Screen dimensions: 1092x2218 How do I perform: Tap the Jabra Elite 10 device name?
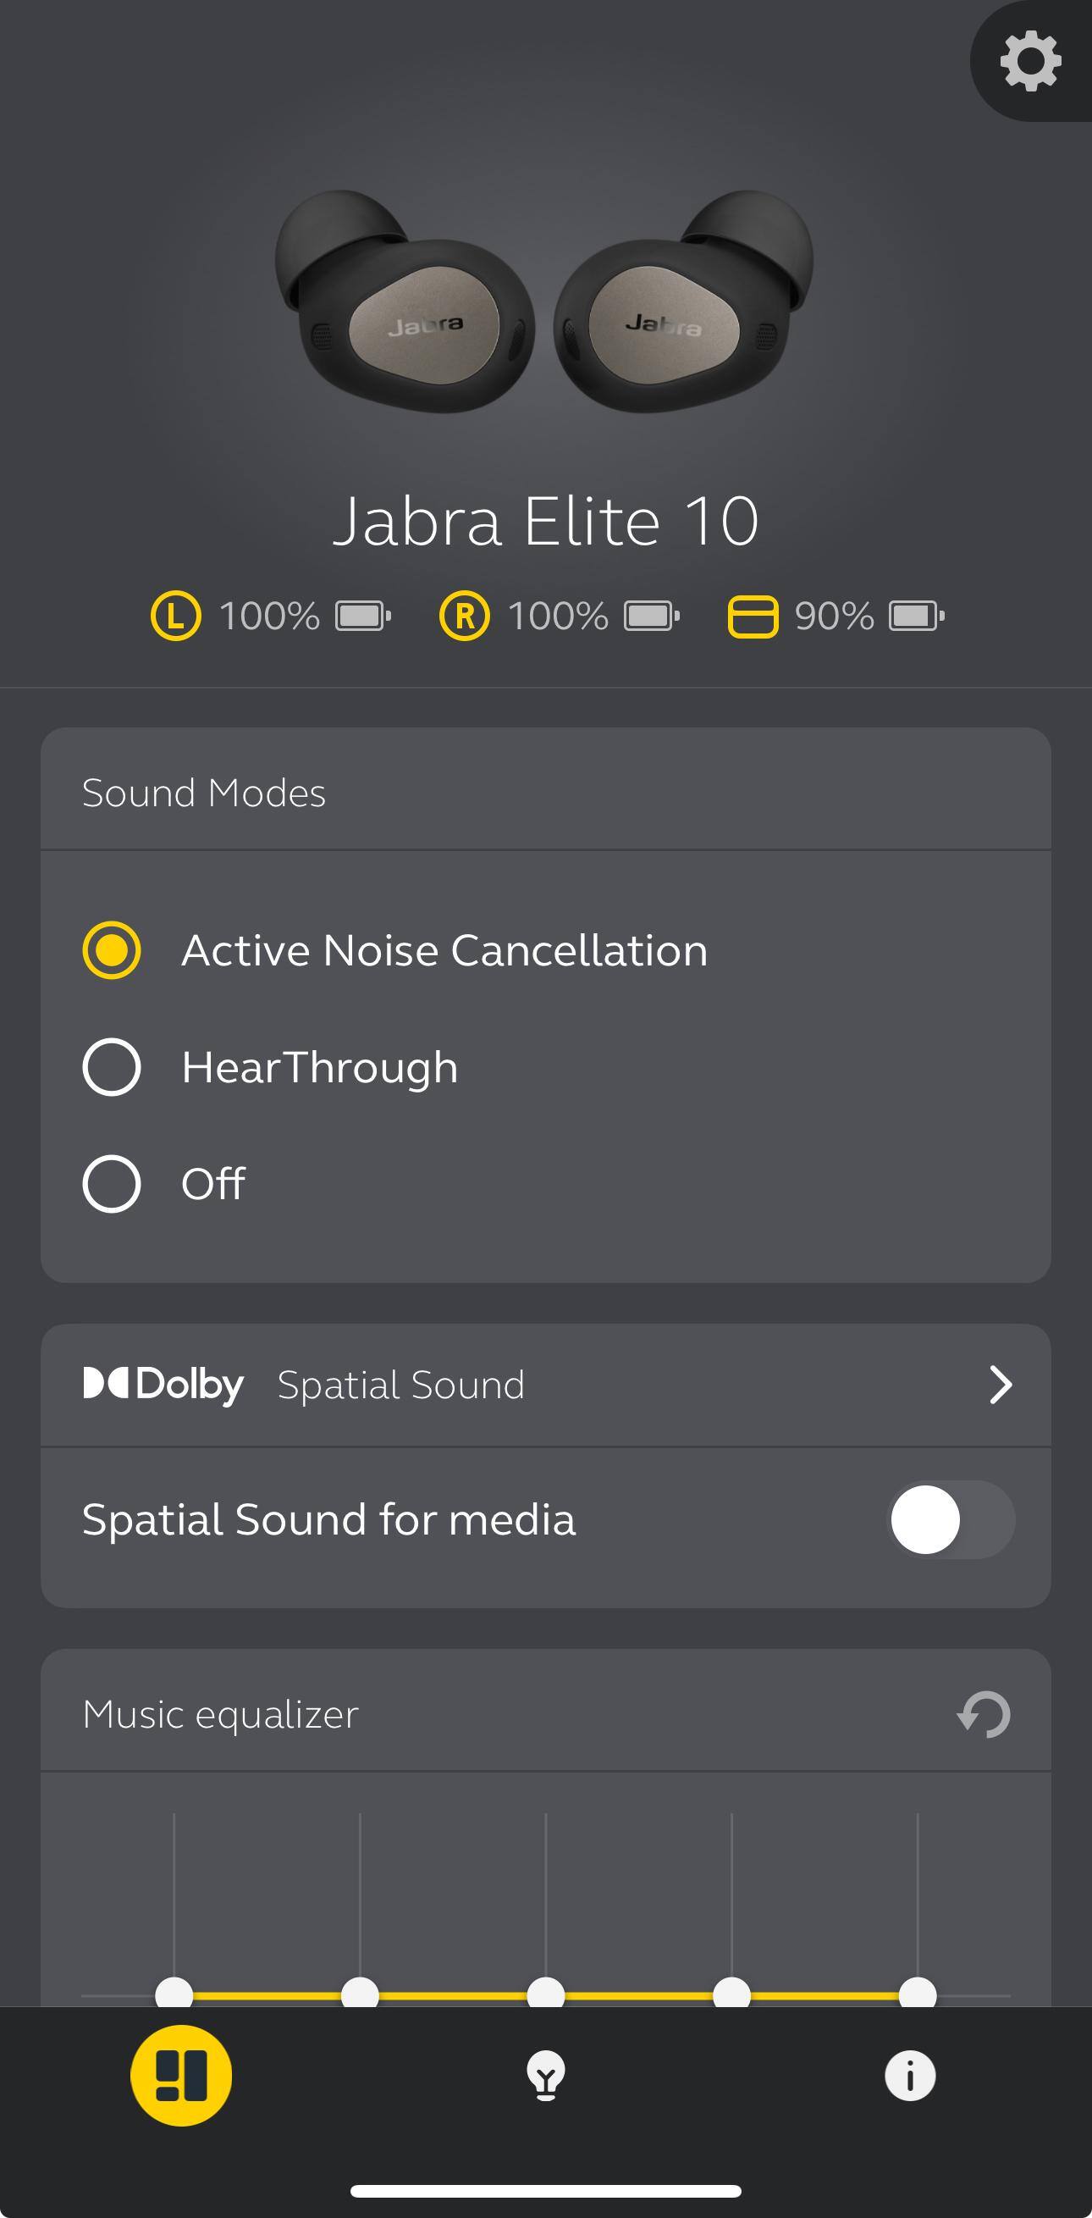545,522
